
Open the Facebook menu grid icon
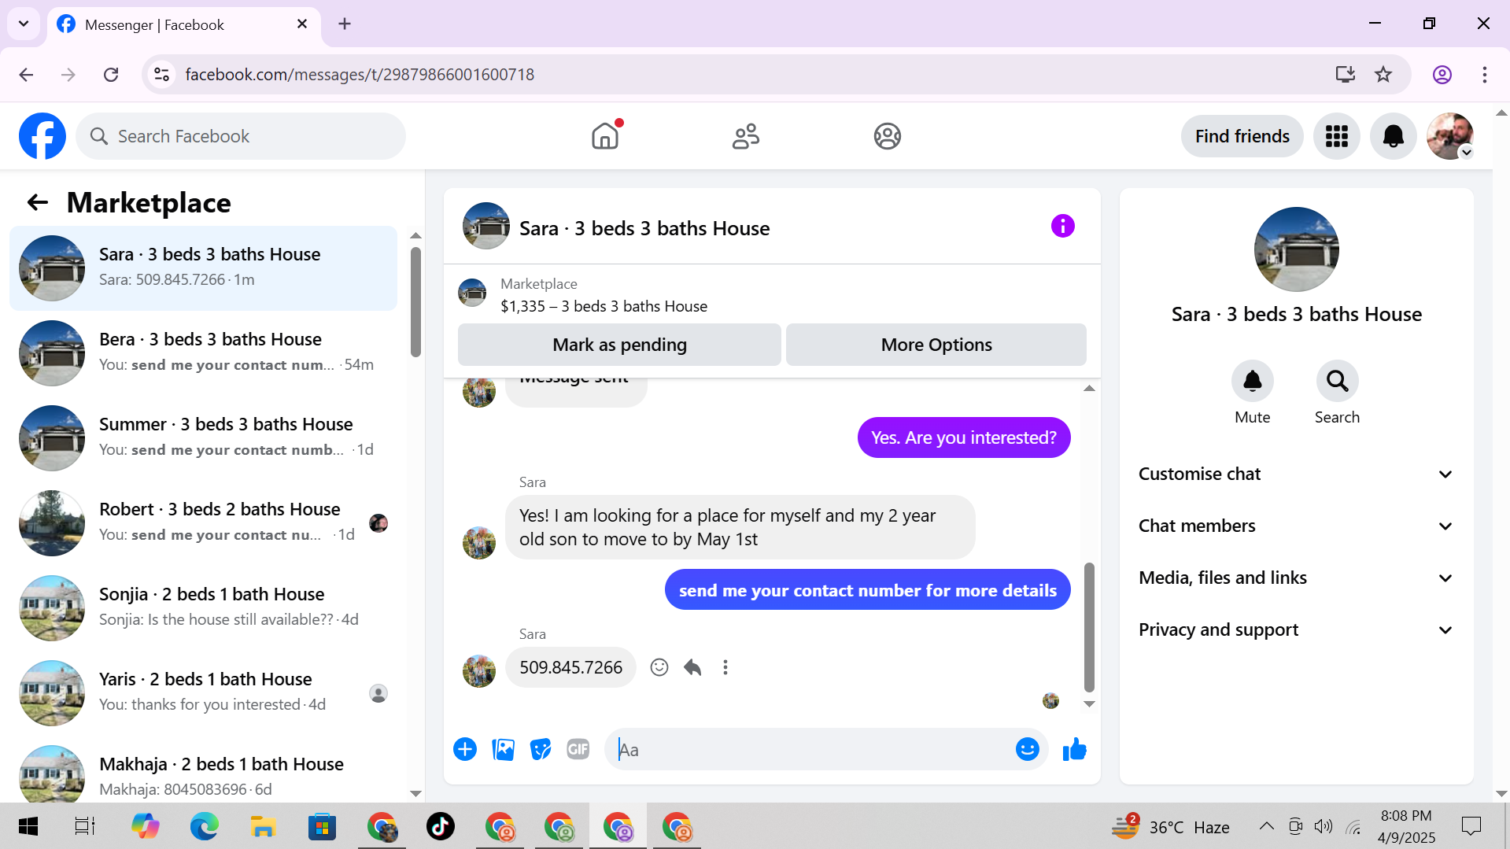pos(1337,136)
